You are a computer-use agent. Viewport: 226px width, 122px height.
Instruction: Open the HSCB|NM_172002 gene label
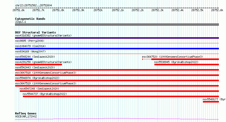[26, 116]
